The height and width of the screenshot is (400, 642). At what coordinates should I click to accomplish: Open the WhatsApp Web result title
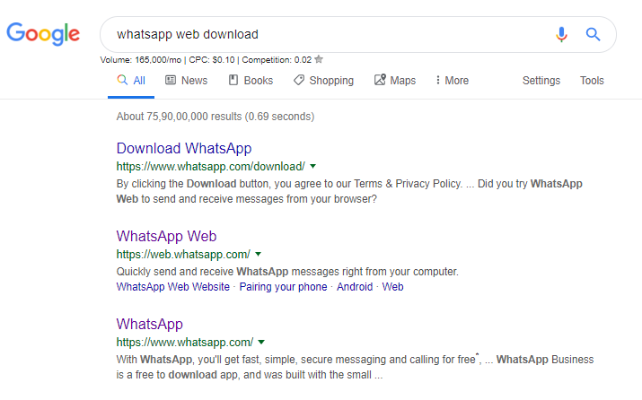click(x=166, y=236)
